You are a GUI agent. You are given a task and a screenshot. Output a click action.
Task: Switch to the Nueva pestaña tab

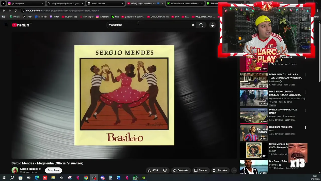coord(105,4)
